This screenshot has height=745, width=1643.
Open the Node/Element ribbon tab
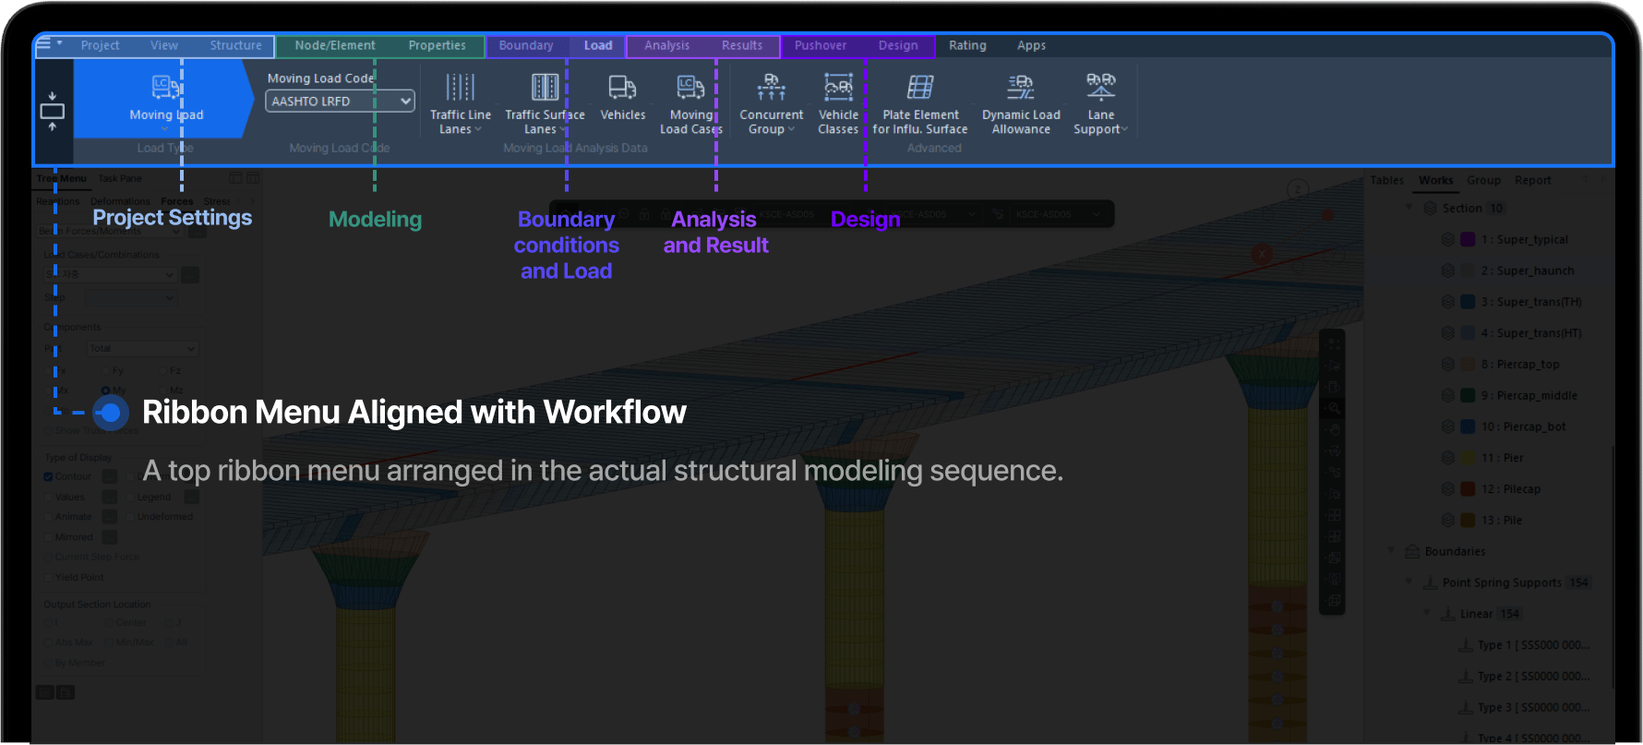[335, 45]
